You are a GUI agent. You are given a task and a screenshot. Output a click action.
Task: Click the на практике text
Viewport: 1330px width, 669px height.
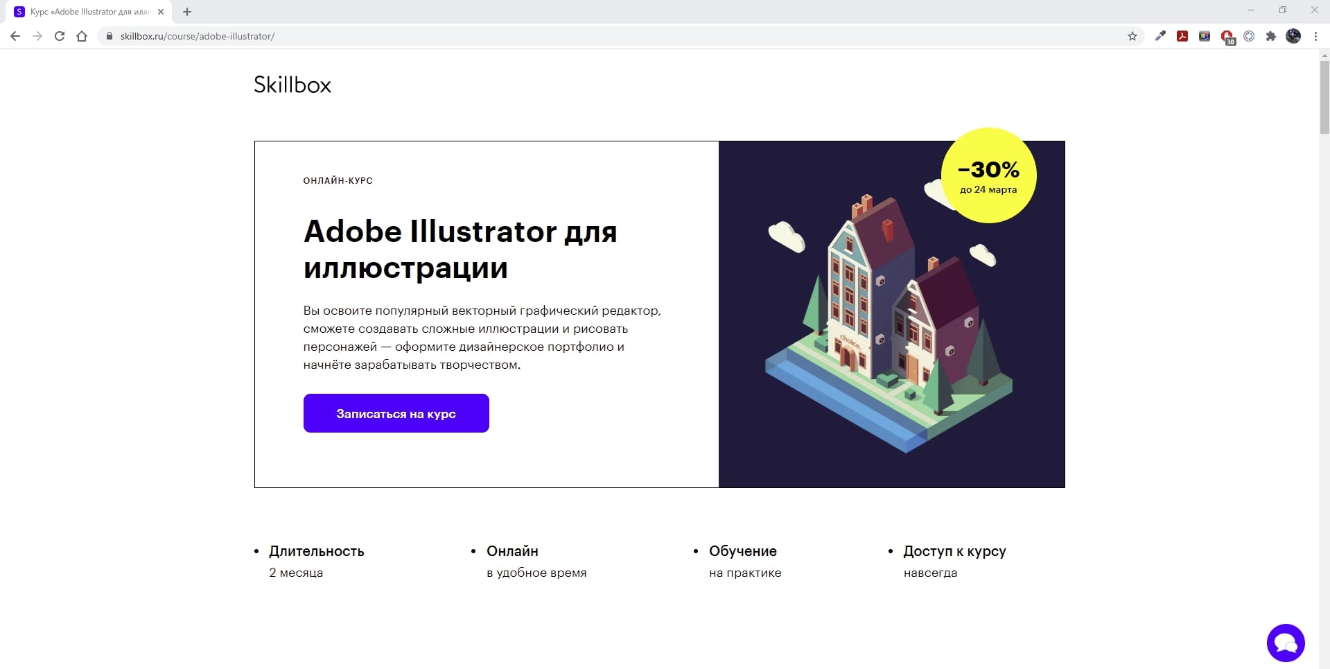tap(745, 573)
